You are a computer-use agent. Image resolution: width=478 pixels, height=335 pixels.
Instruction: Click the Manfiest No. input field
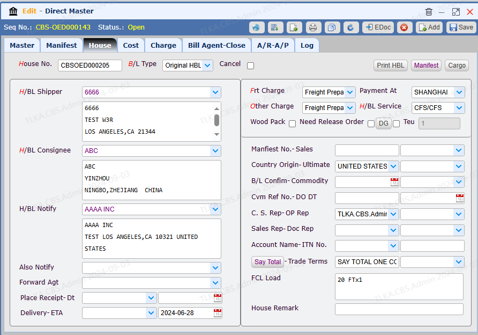[367, 150]
